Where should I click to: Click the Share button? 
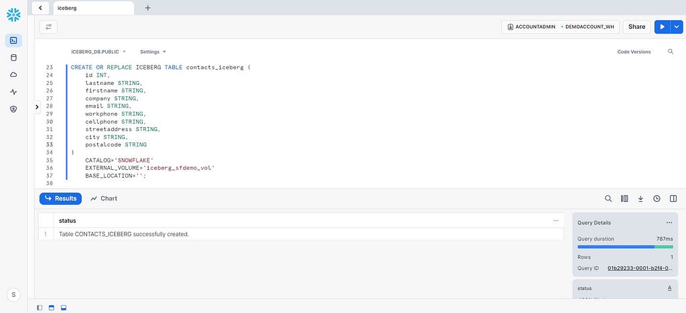(636, 27)
